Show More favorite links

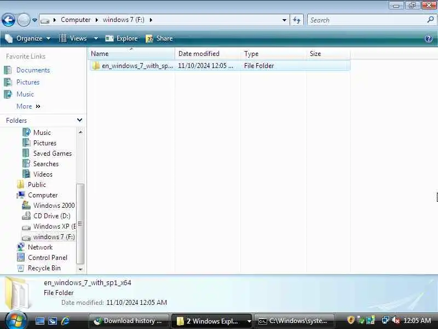click(x=28, y=106)
